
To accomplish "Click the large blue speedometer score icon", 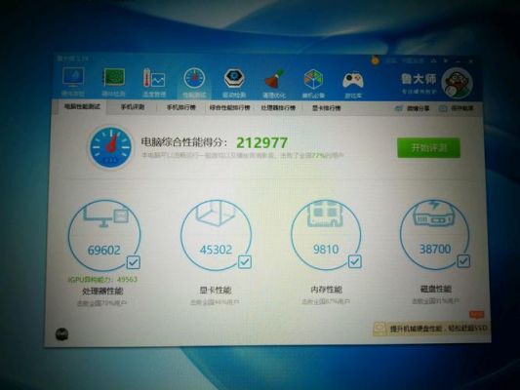I will point(110,147).
